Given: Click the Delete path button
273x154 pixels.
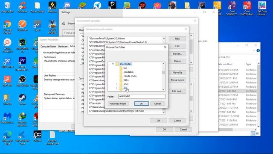Looking at the screenshot, I should pos(177,61).
